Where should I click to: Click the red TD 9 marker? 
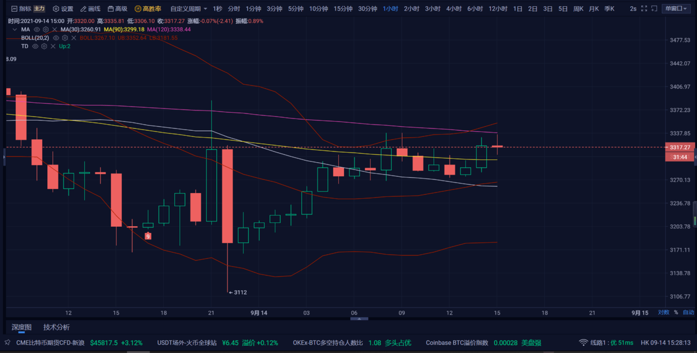point(148,236)
